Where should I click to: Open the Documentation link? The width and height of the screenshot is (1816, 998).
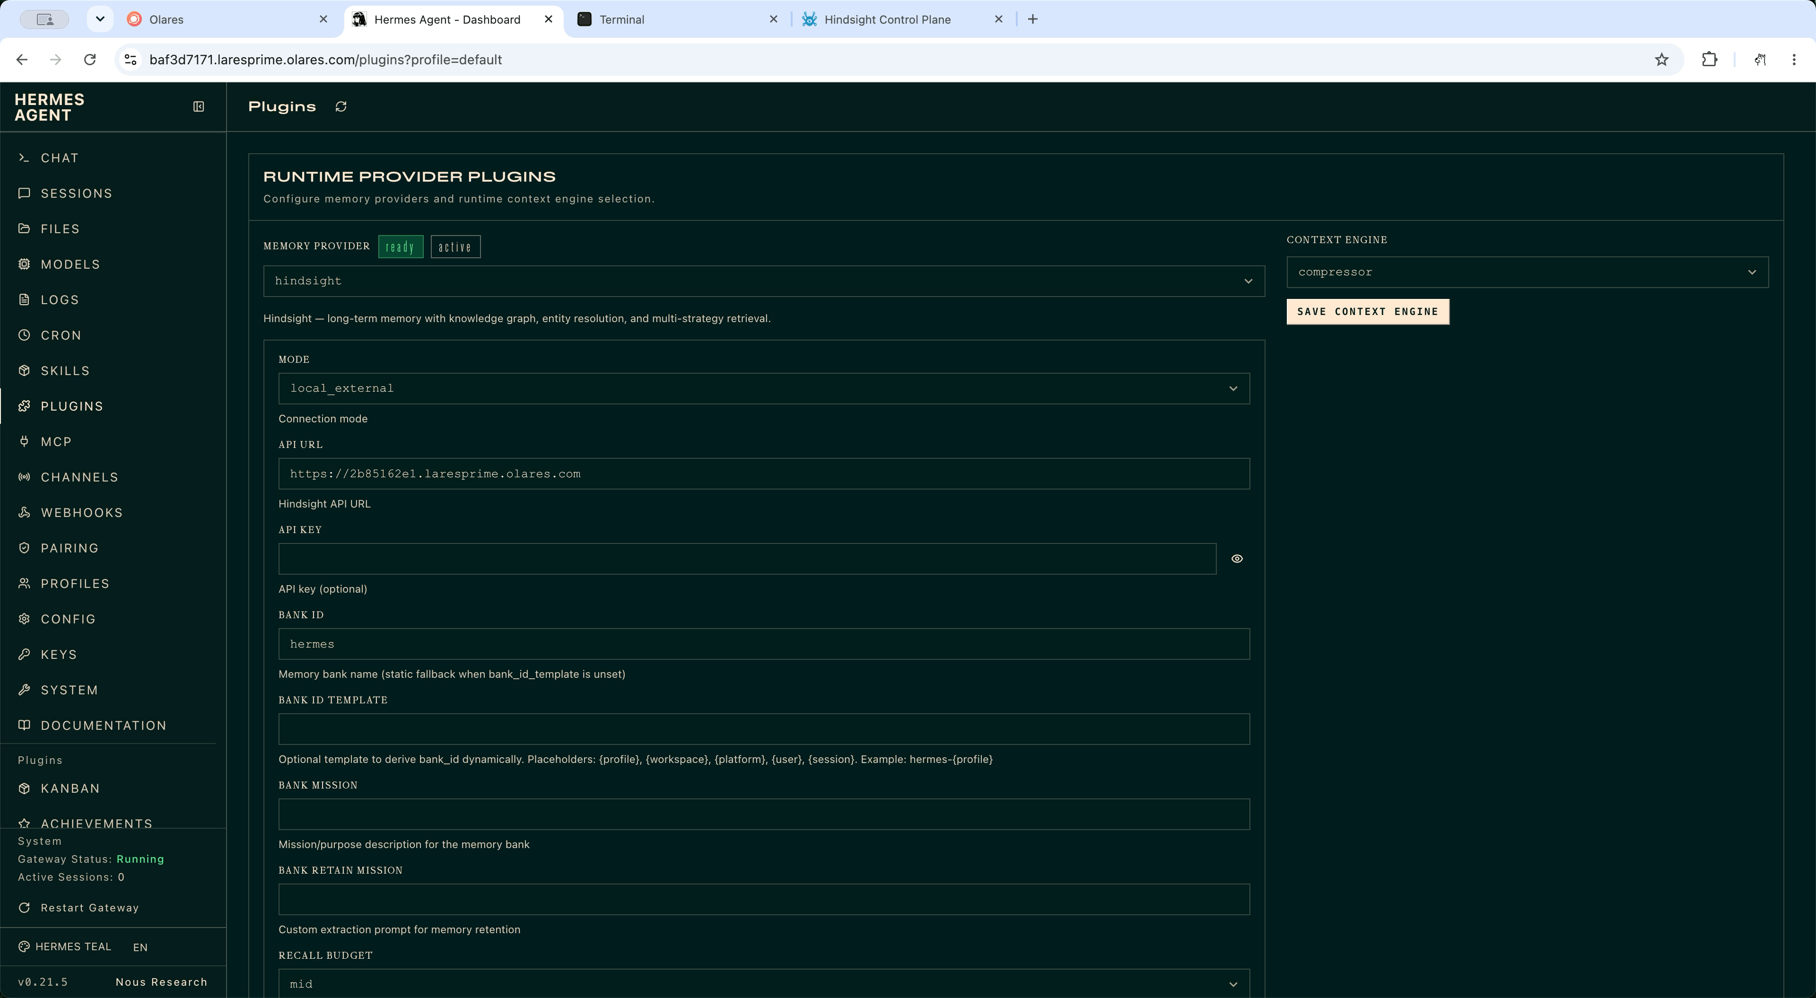[113, 726]
